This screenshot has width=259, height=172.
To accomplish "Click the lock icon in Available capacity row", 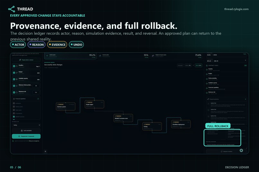I will pyautogui.click(x=14, y=79).
